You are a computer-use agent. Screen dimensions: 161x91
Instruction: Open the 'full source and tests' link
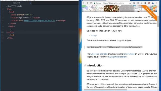click(x=99, y=54)
